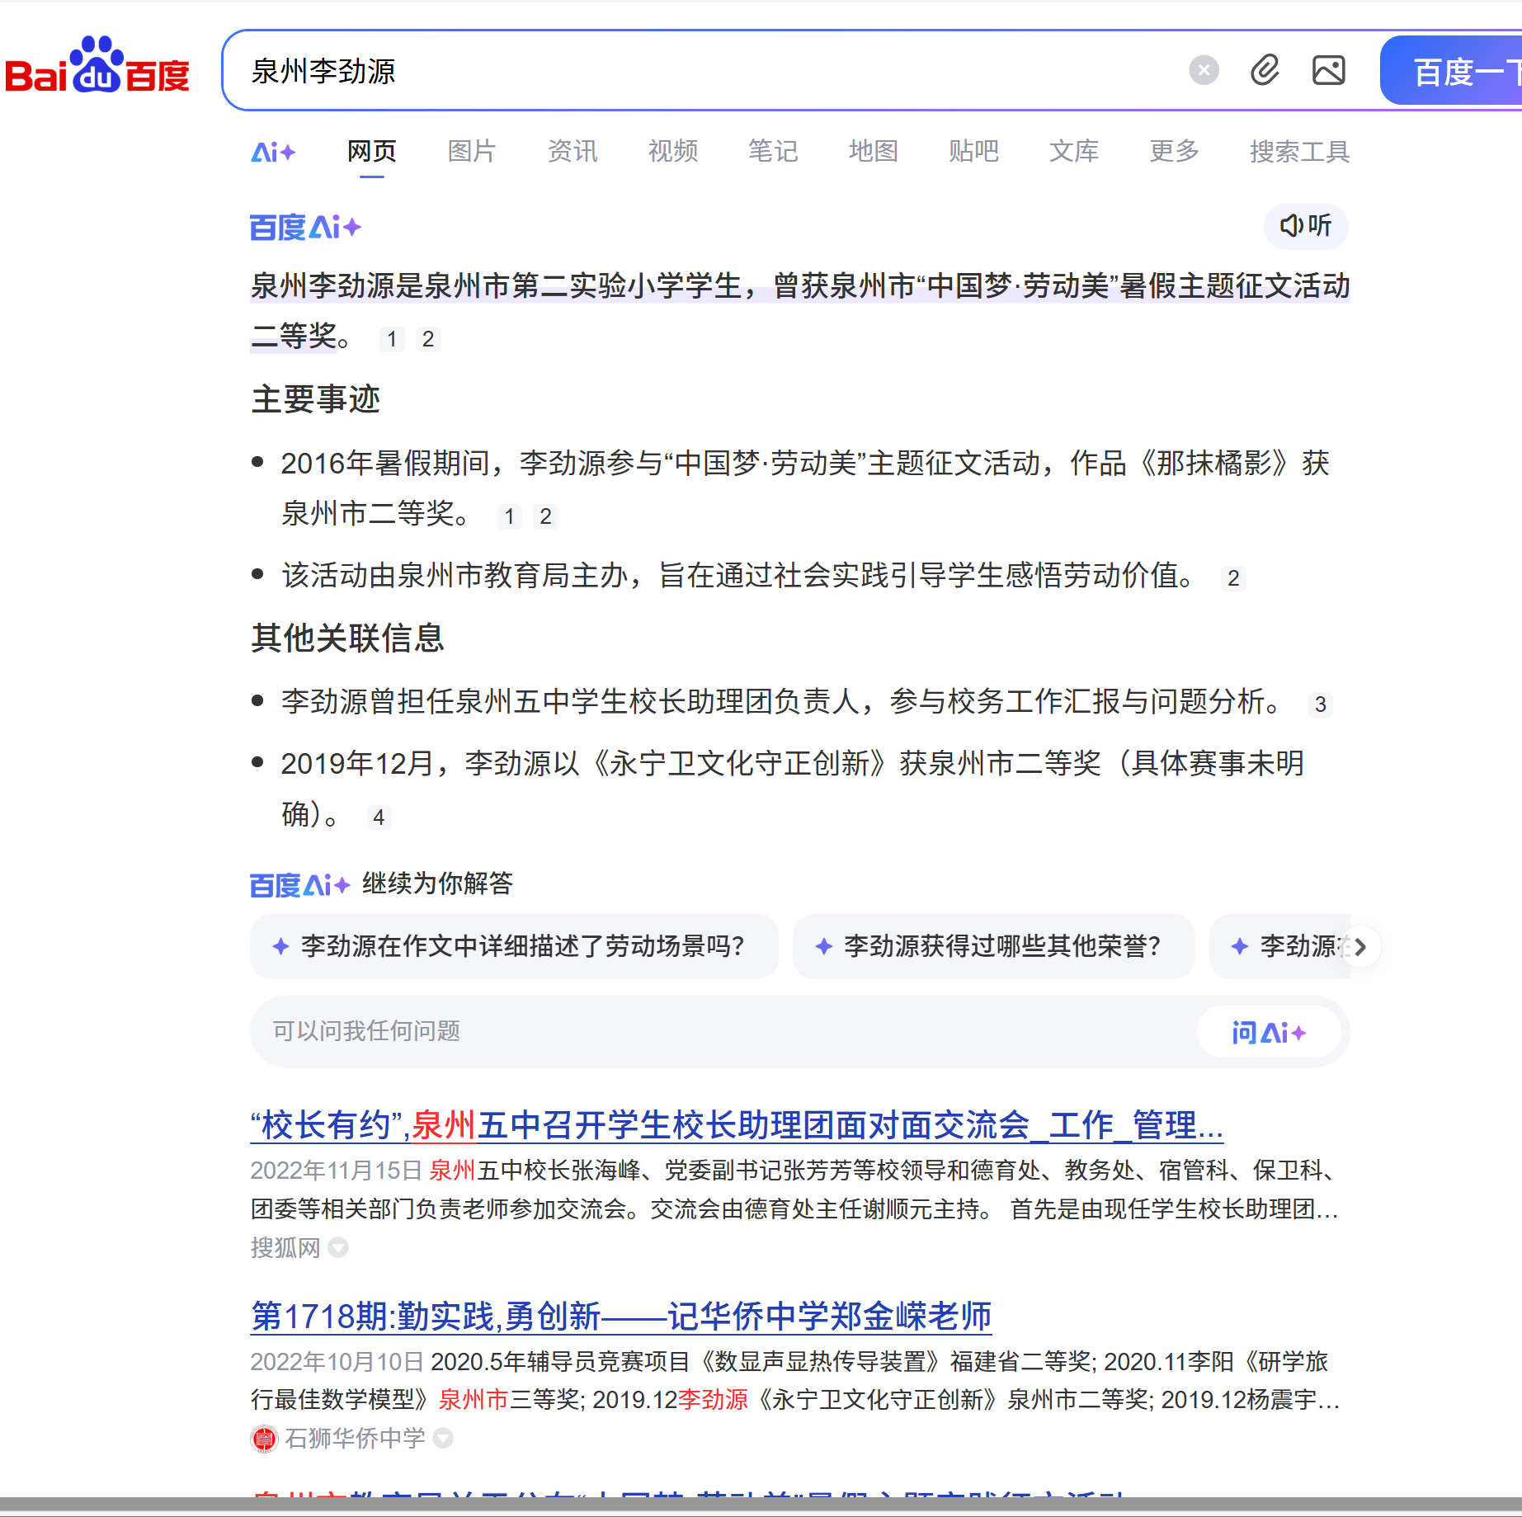
Task: Click the 可以问我任何问题 input field
Action: tap(577, 1031)
